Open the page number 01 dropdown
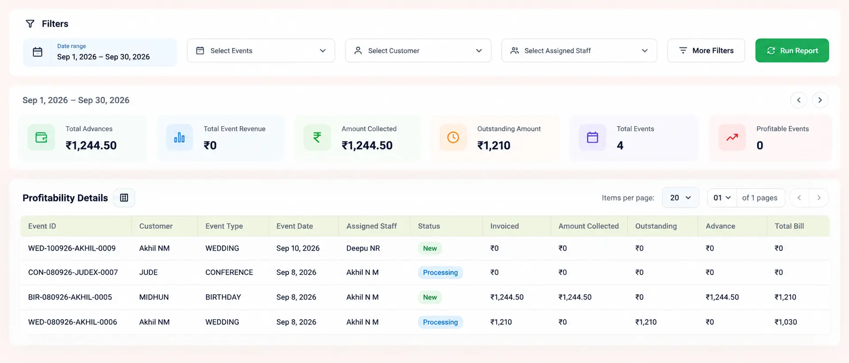This screenshot has height=363, width=849. [x=722, y=198]
